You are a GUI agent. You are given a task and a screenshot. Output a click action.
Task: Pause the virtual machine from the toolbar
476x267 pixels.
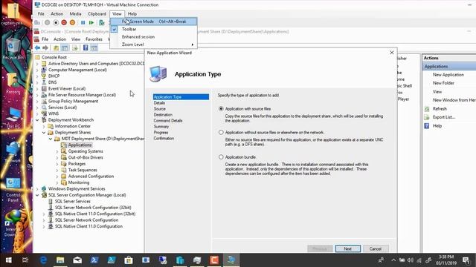83,23
